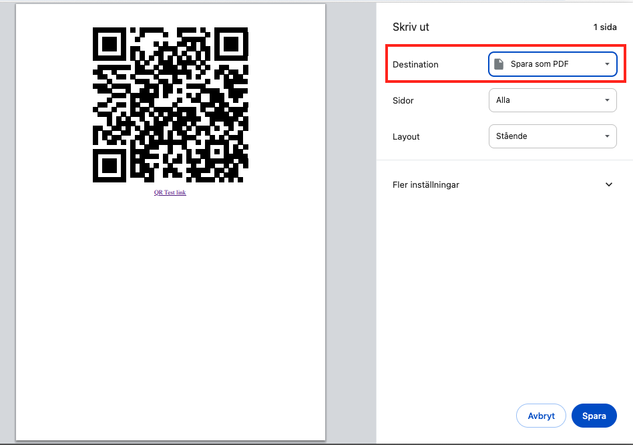Viewport: 633px width, 445px height.
Task: Click the 'Skriv ut' dialog heading
Action: coord(411,27)
